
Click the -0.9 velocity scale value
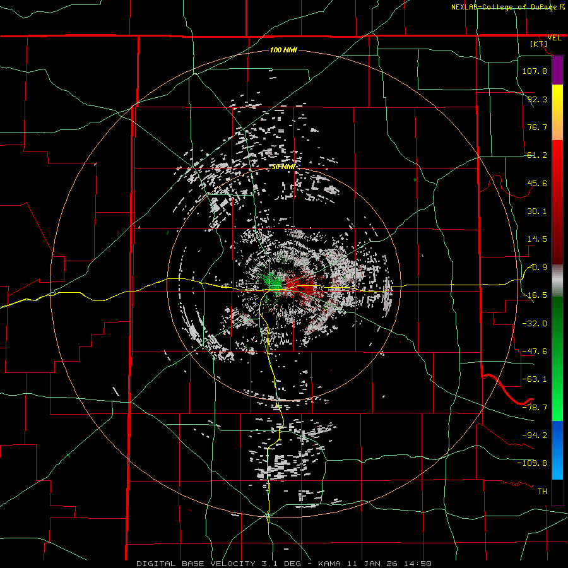click(537, 268)
